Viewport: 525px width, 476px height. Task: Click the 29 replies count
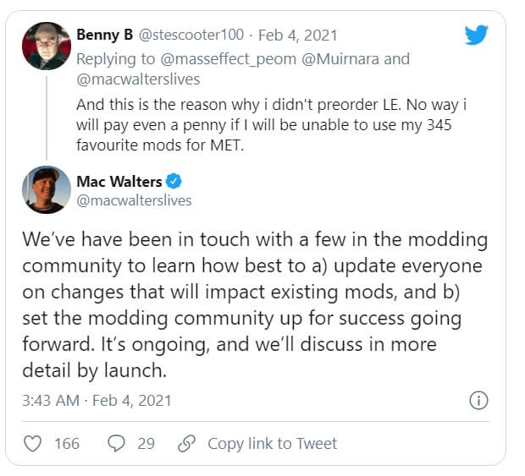point(146,443)
